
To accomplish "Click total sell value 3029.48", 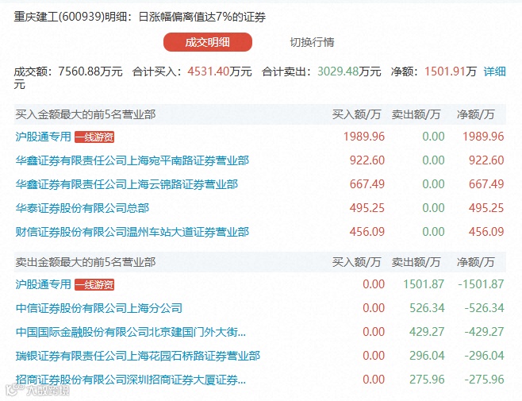I will 338,71.
